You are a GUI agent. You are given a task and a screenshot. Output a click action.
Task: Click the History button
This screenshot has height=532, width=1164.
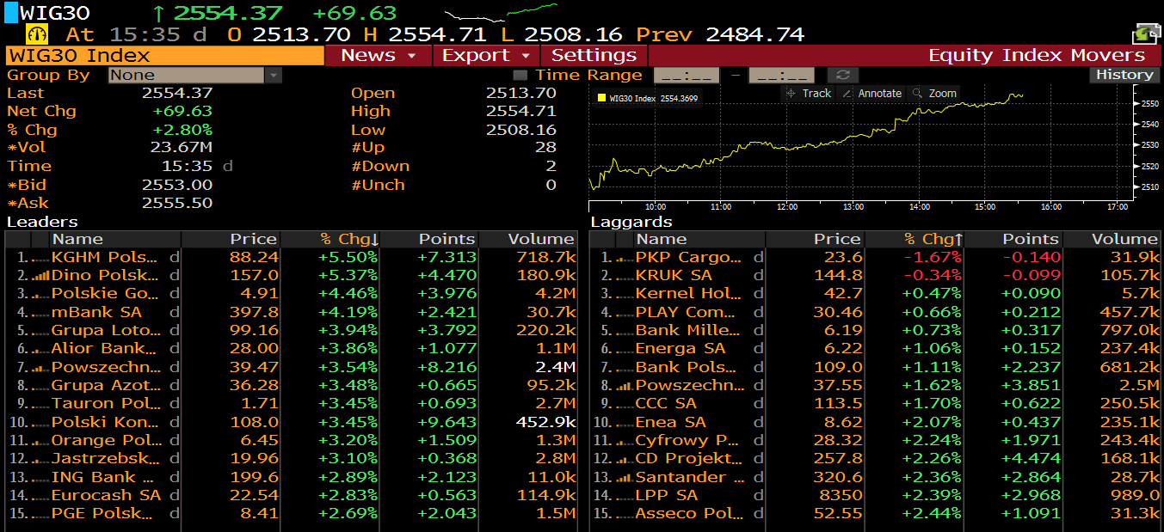1124,75
